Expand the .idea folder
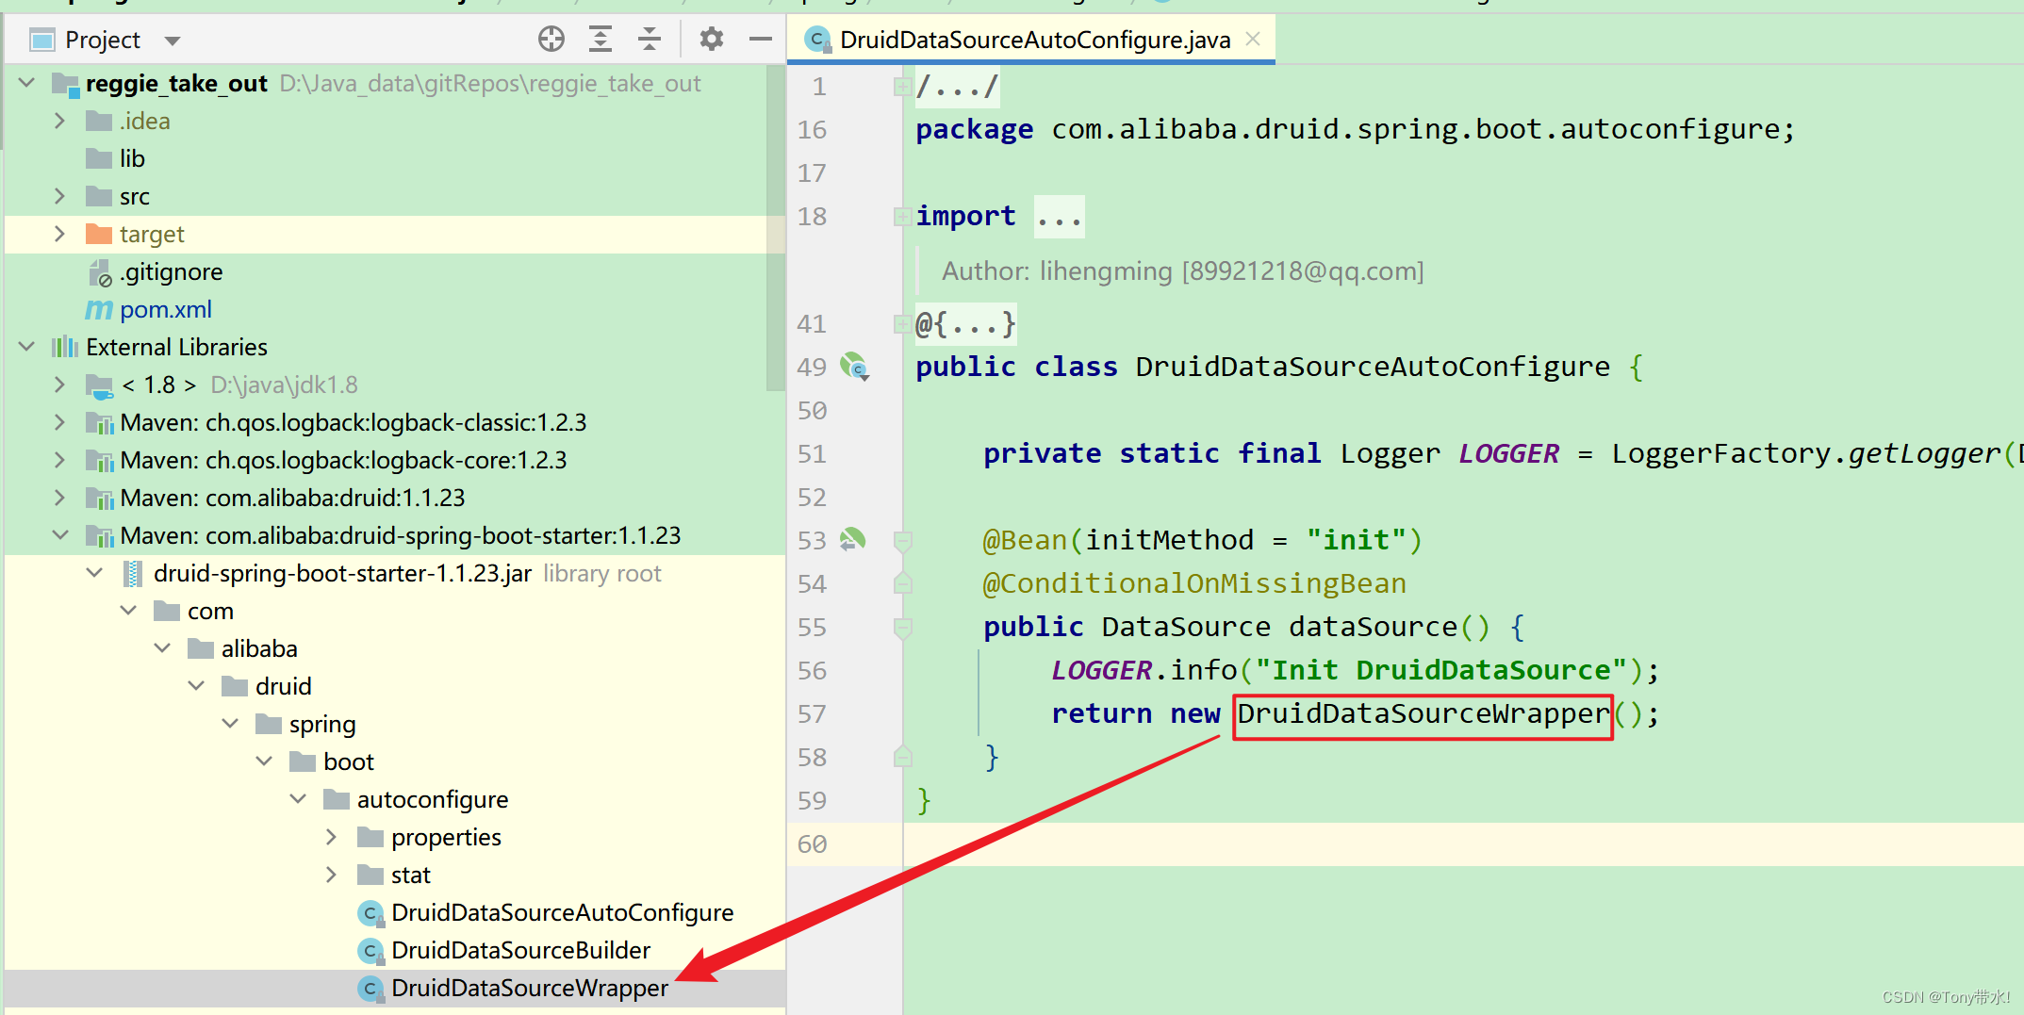This screenshot has width=2024, height=1015. (x=60, y=121)
